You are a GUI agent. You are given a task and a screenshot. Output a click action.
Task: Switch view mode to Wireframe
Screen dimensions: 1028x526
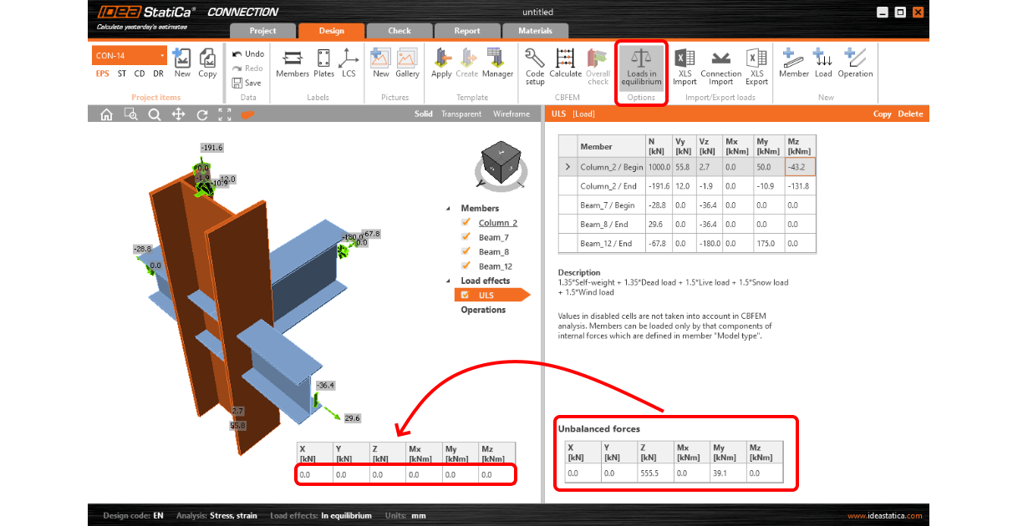(x=511, y=114)
